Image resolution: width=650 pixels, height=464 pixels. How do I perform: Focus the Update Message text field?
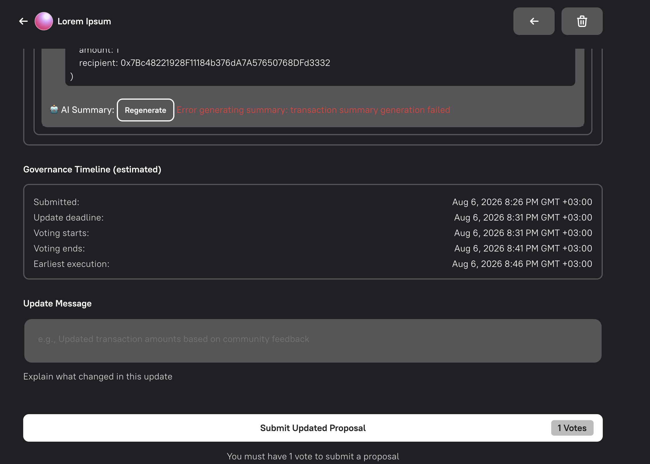pyautogui.click(x=313, y=341)
